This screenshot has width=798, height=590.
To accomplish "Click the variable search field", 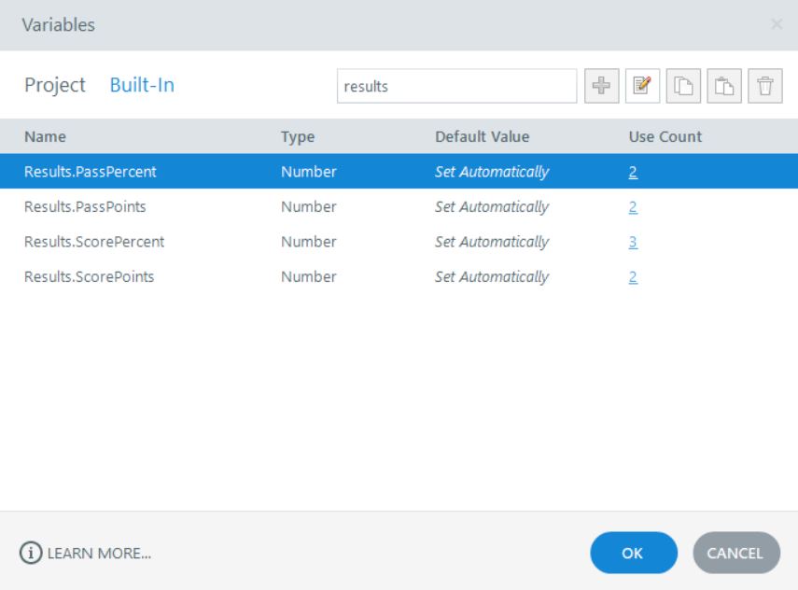I will point(455,86).
